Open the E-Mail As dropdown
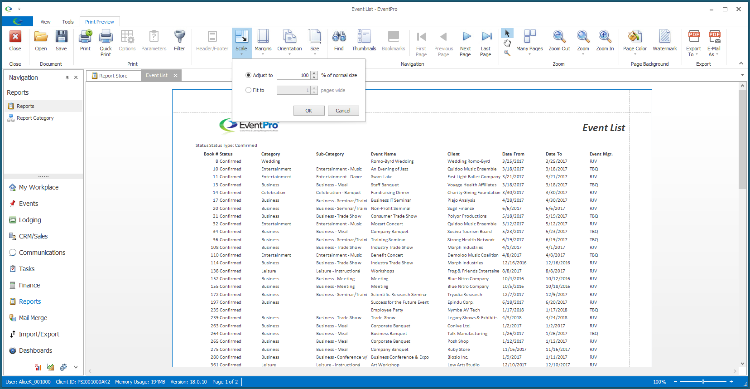Screen dimensions: 750x389 tap(714, 43)
